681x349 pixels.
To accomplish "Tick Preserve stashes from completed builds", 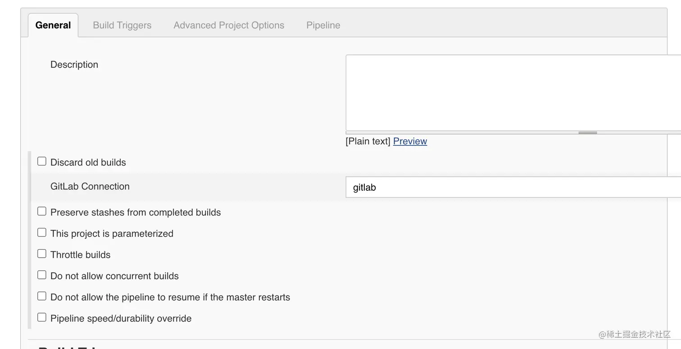I will coord(42,211).
